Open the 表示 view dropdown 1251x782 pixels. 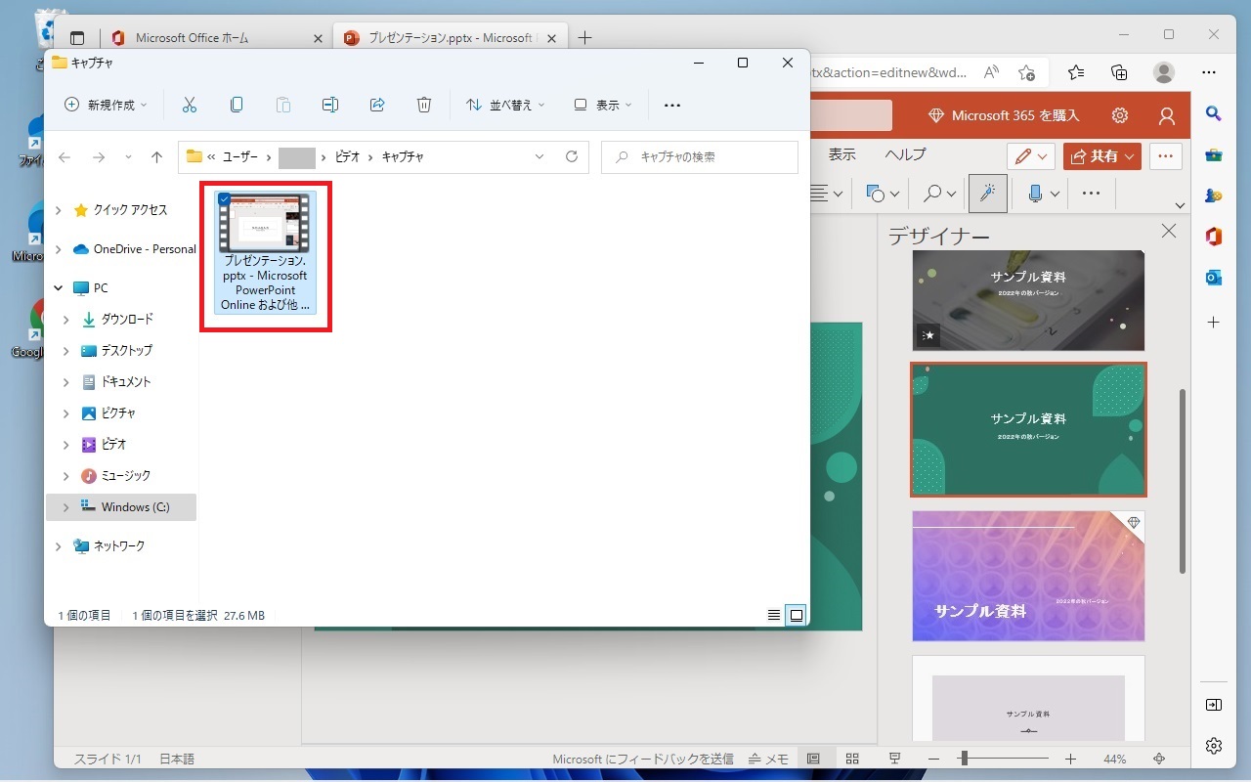(603, 105)
